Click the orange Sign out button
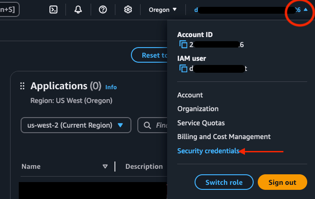The height and width of the screenshot is (199, 315). click(x=282, y=182)
